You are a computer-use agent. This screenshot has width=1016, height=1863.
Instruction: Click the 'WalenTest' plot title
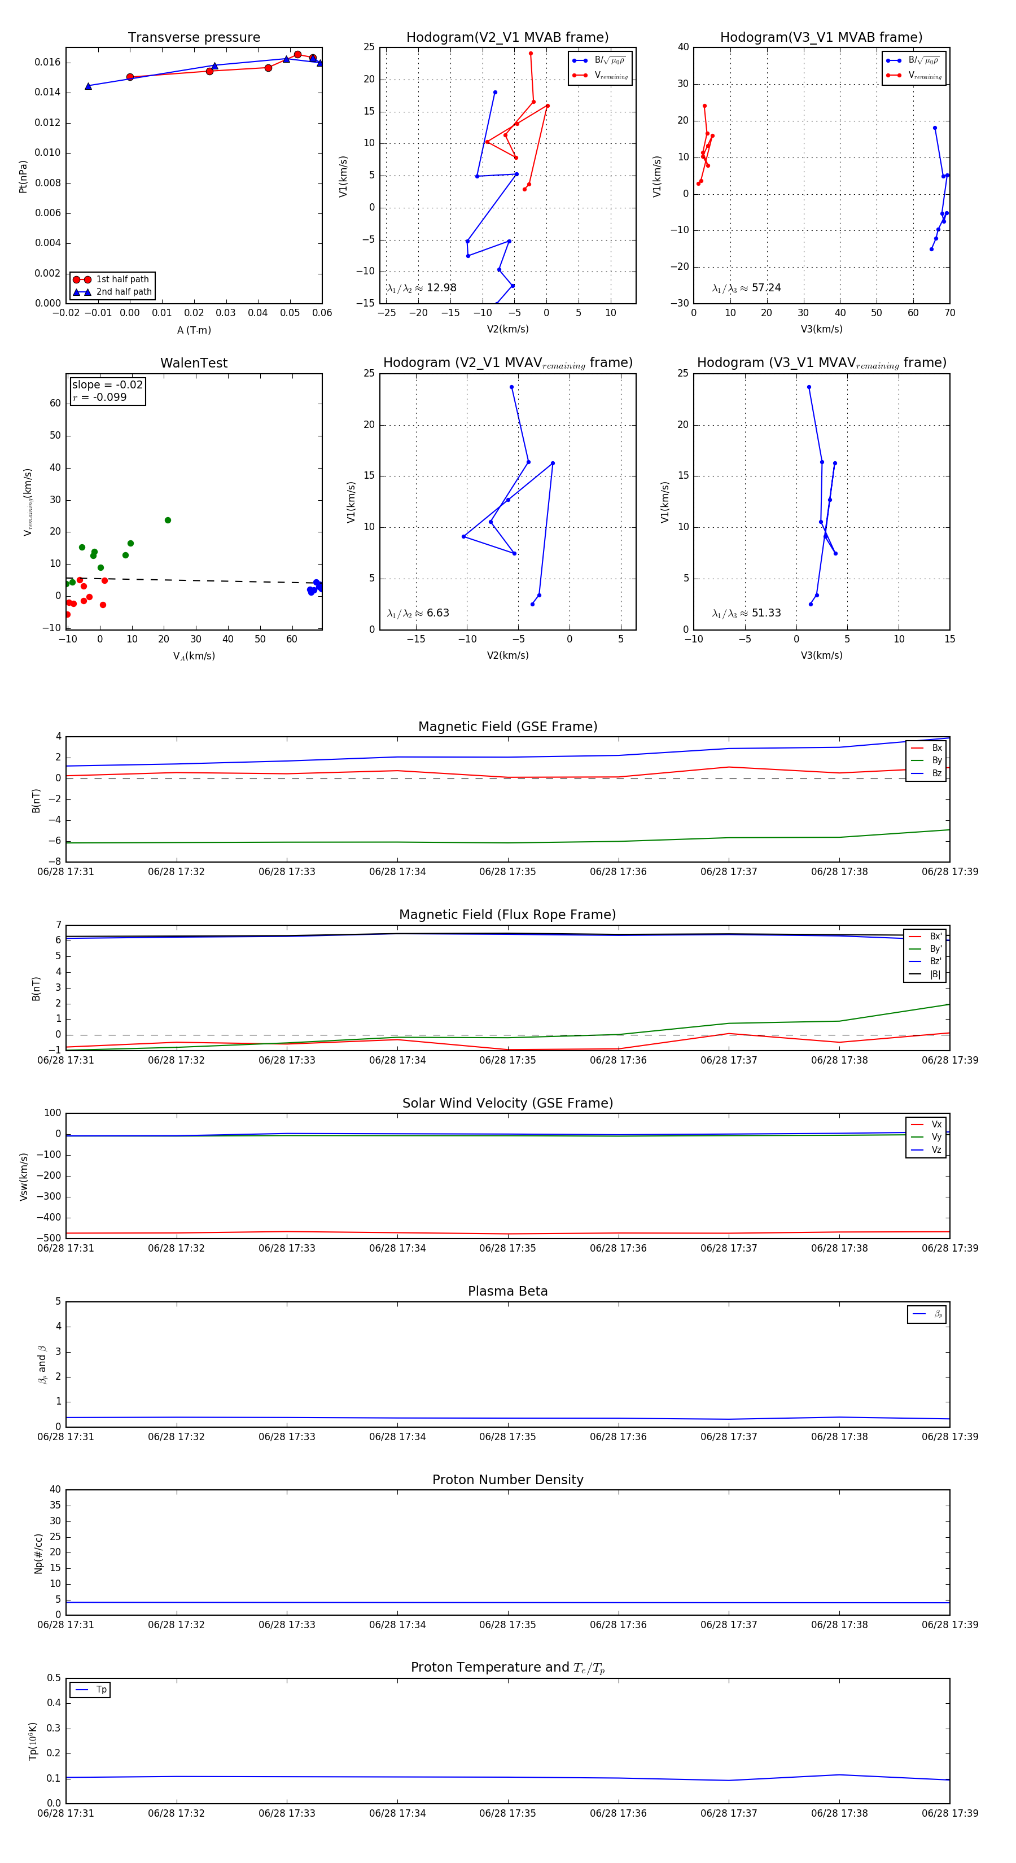pyautogui.click(x=194, y=363)
